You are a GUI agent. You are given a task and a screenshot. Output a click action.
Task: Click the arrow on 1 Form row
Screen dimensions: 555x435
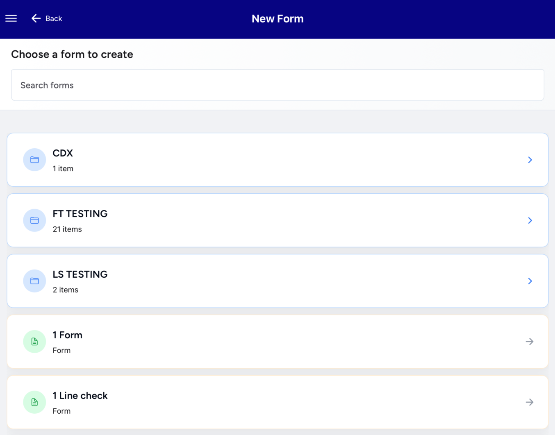coord(530,342)
